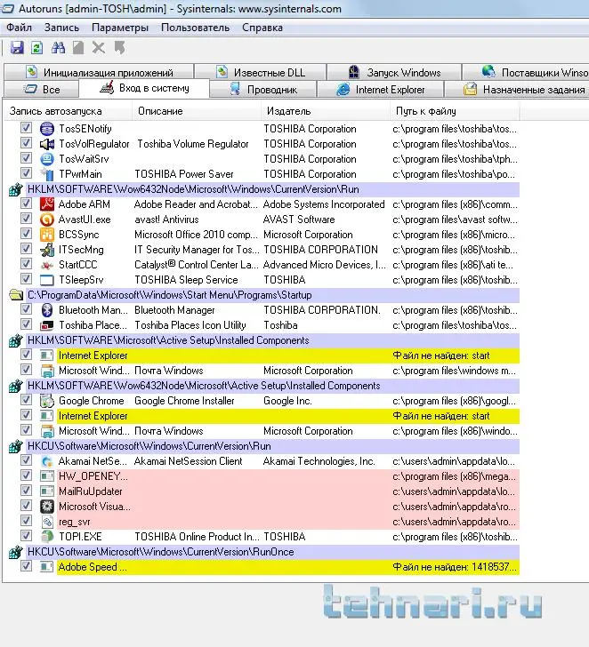Image resolution: width=589 pixels, height=647 pixels.
Task: Click the Google Chrome installer icon
Action: pos(46,401)
